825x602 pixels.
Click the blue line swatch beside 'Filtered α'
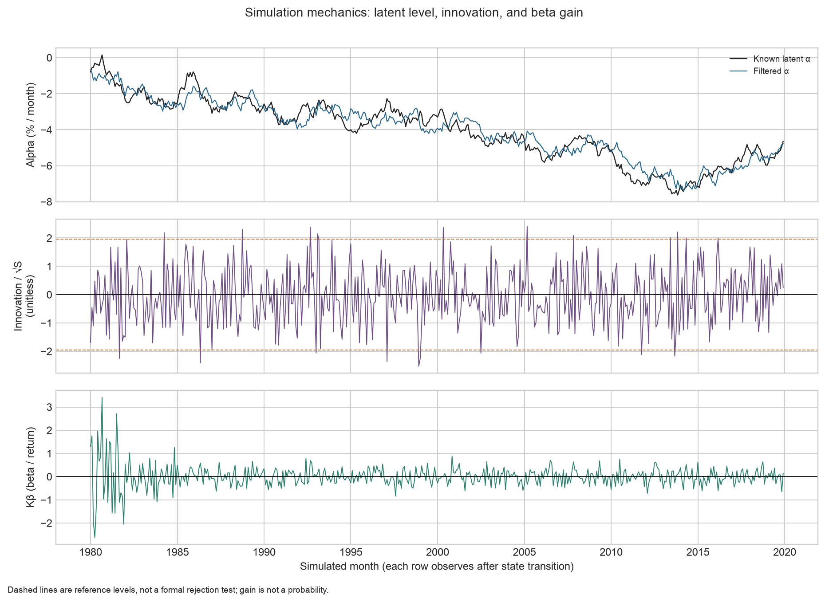click(x=739, y=71)
